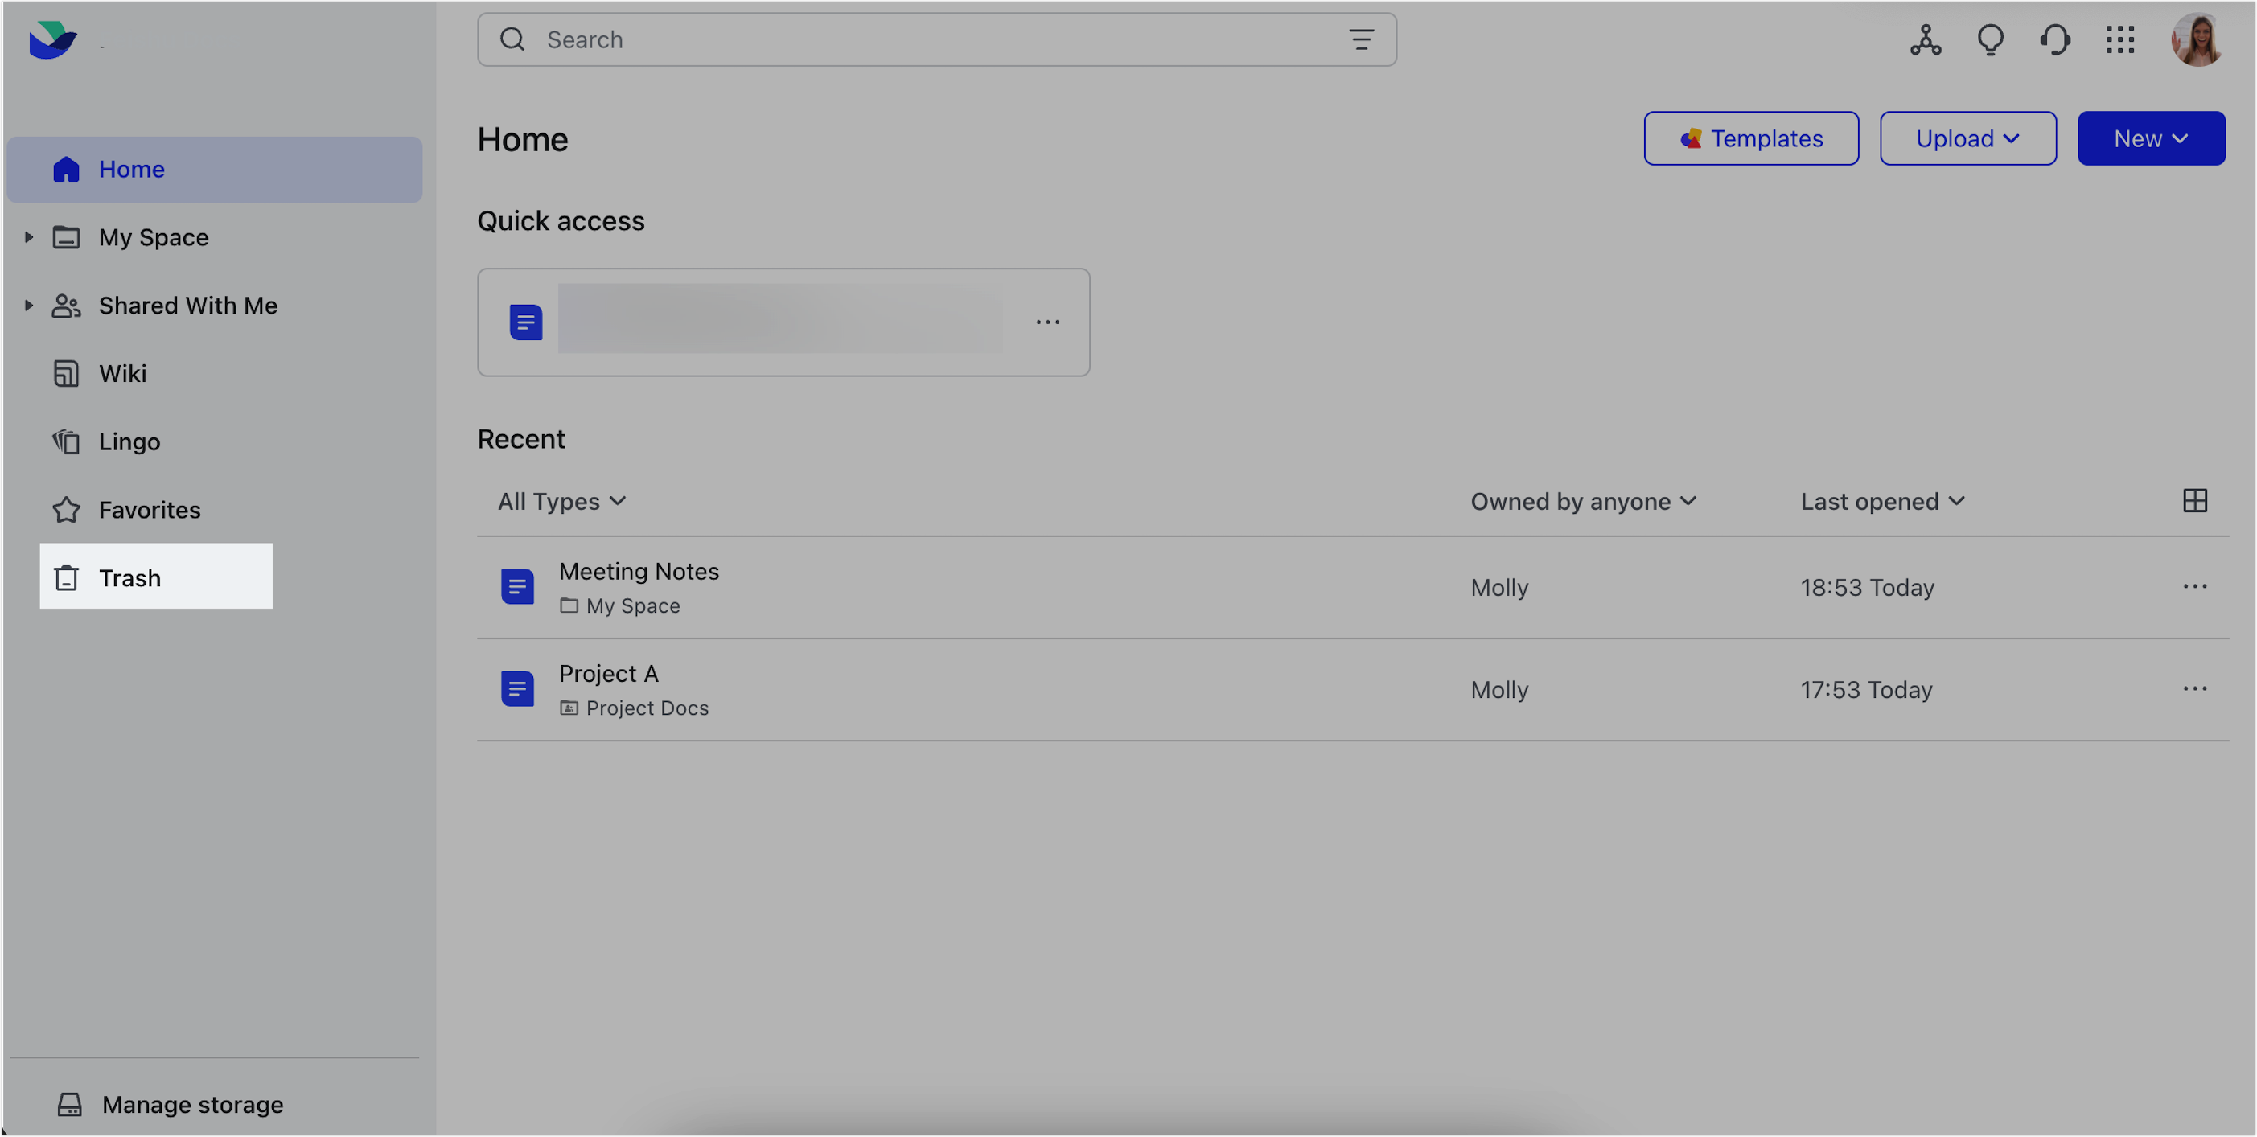Expand the My Space tree
This screenshot has height=1137, width=2257.
[28, 236]
